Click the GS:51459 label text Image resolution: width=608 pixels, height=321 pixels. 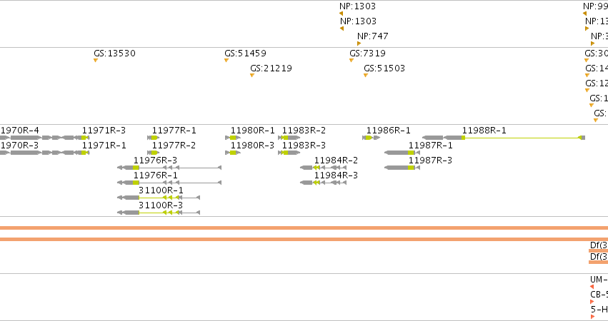[x=246, y=53]
